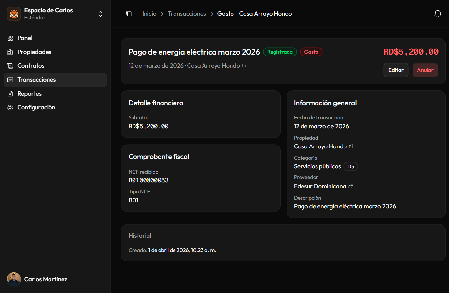Screen dimensions: 449x293
Task: Click the Reportes file icon
Action: pos(10,94)
